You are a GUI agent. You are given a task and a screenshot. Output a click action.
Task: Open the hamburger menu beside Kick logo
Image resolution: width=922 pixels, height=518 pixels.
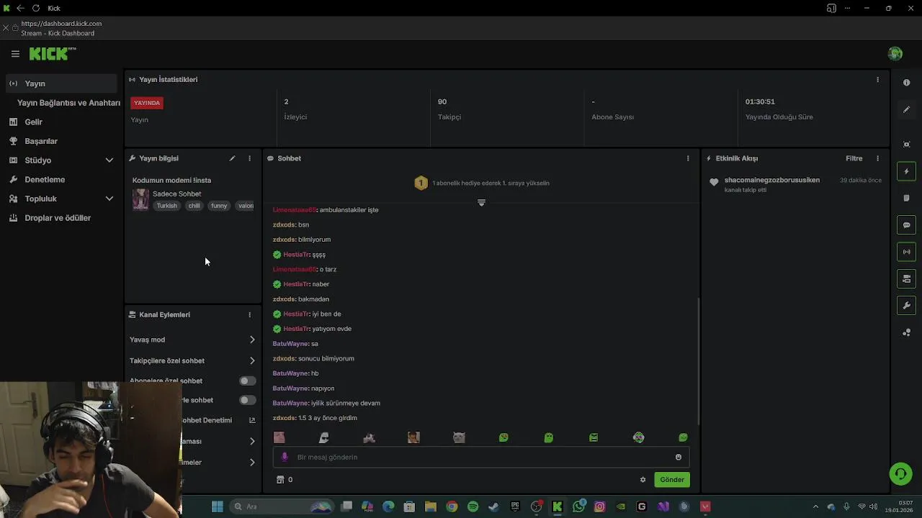pos(15,54)
